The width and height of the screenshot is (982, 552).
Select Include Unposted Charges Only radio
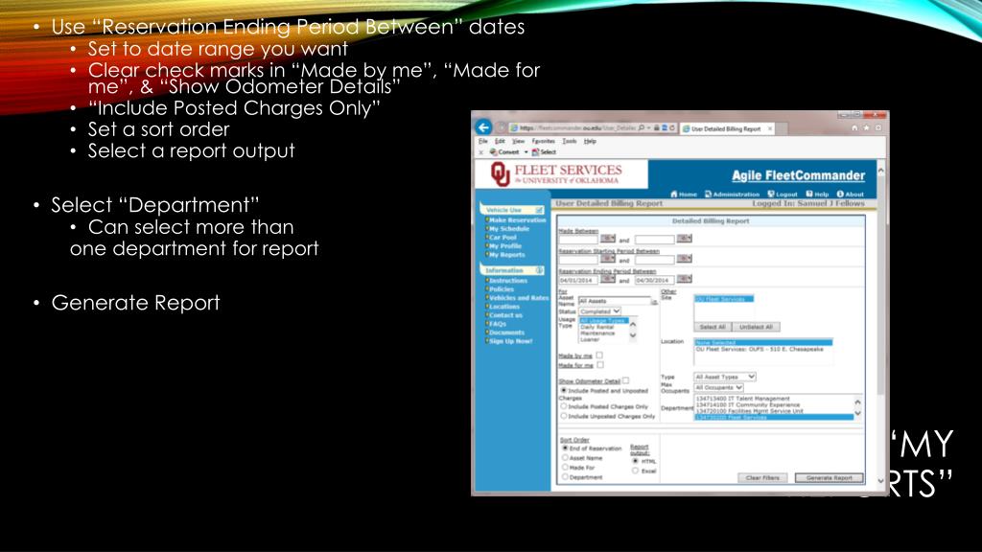click(564, 416)
